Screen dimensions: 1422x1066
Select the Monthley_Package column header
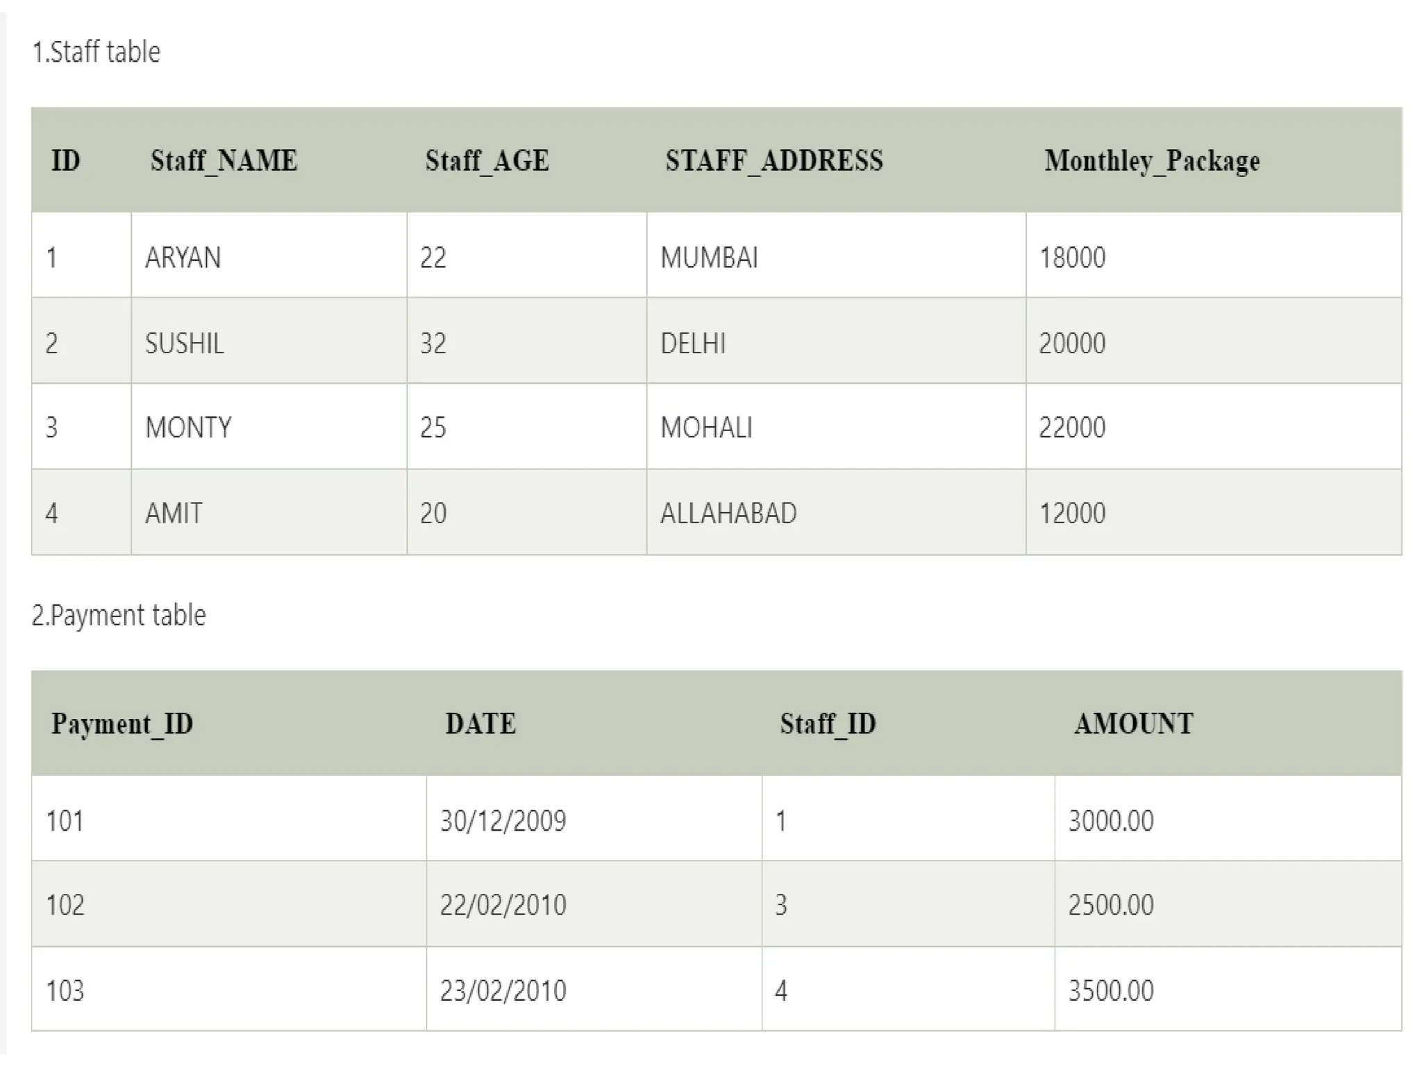tap(1152, 160)
